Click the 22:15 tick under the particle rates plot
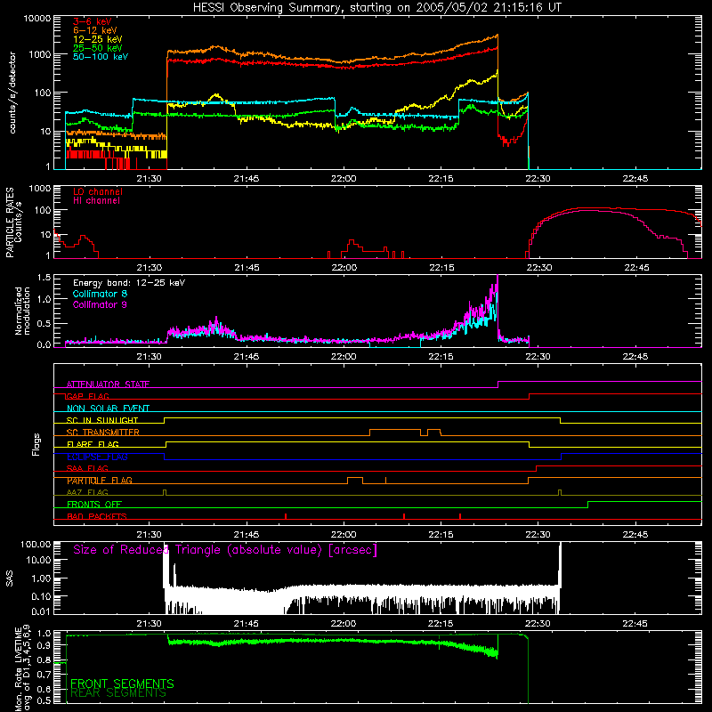712x712 pixels. [x=441, y=268]
